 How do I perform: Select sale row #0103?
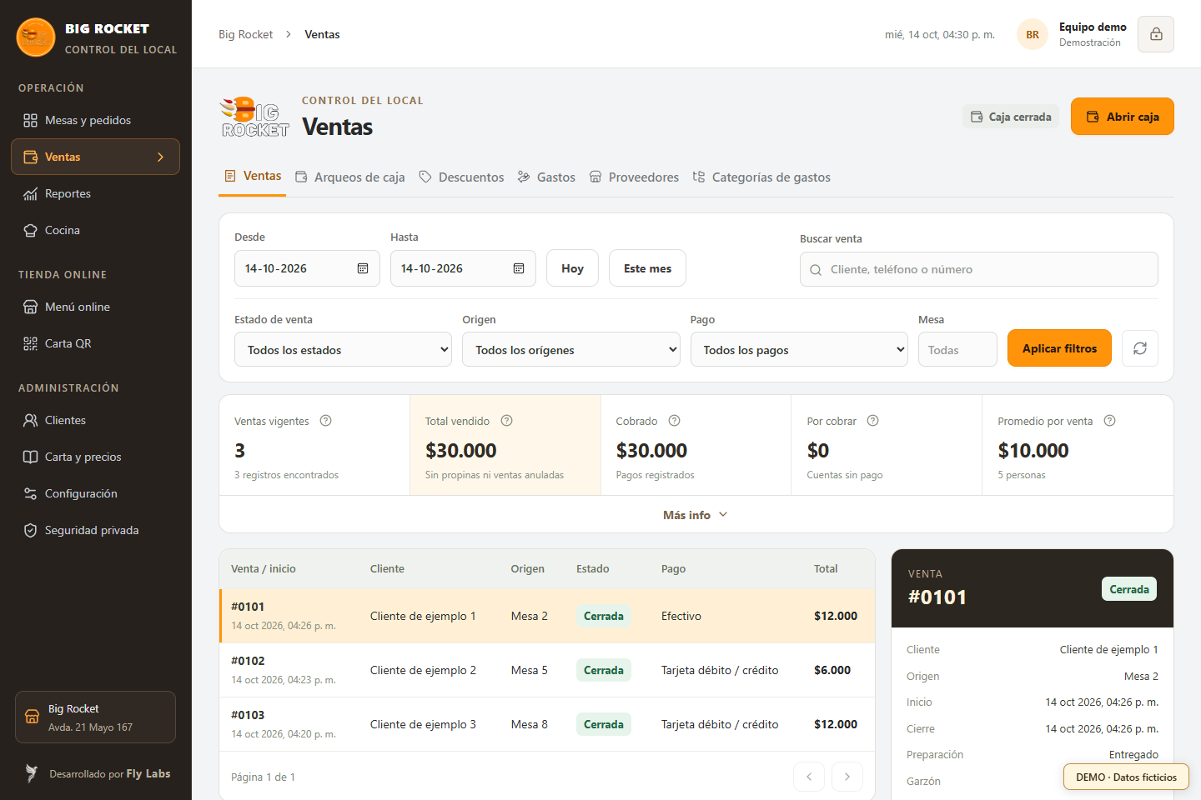click(x=547, y=724)
